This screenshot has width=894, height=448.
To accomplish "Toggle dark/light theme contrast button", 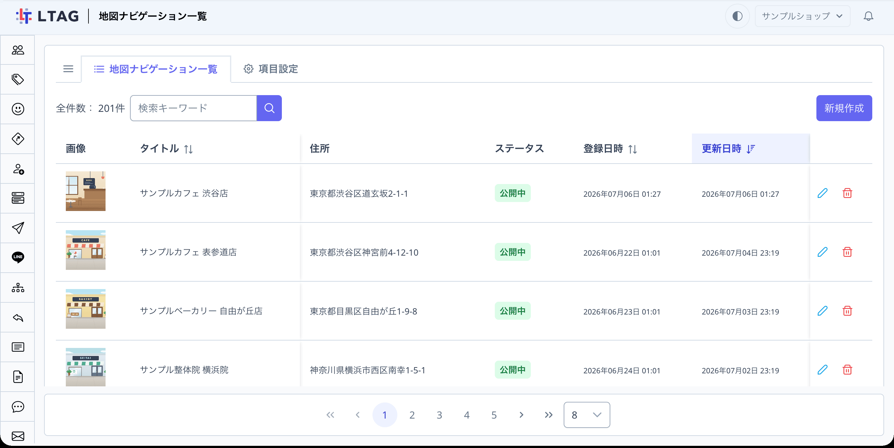I will click(737, 16).
